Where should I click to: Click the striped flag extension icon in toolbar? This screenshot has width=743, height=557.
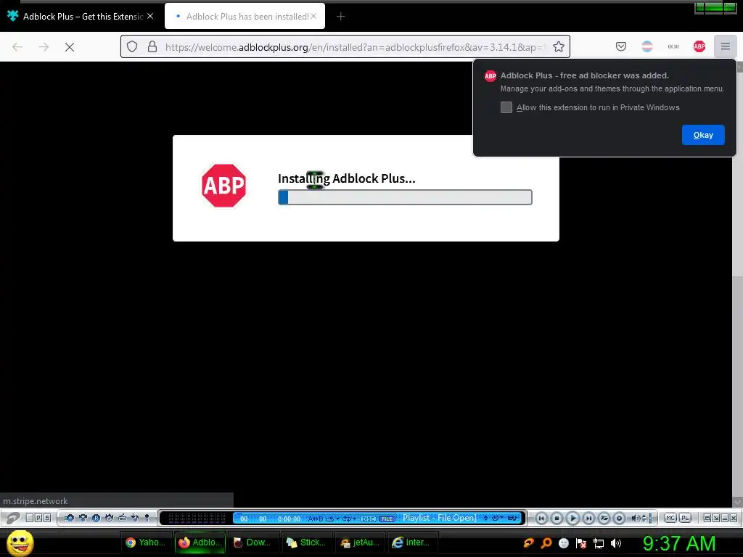(x=647, y=46)
